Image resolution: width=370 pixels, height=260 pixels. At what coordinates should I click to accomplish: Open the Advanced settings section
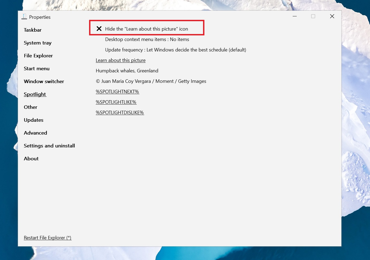(35, 133)
